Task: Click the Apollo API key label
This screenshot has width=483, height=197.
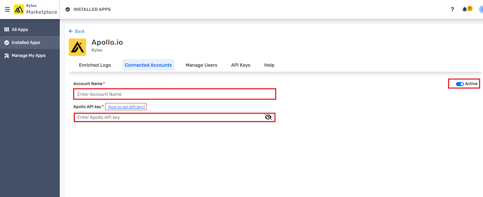Action: 87,107
